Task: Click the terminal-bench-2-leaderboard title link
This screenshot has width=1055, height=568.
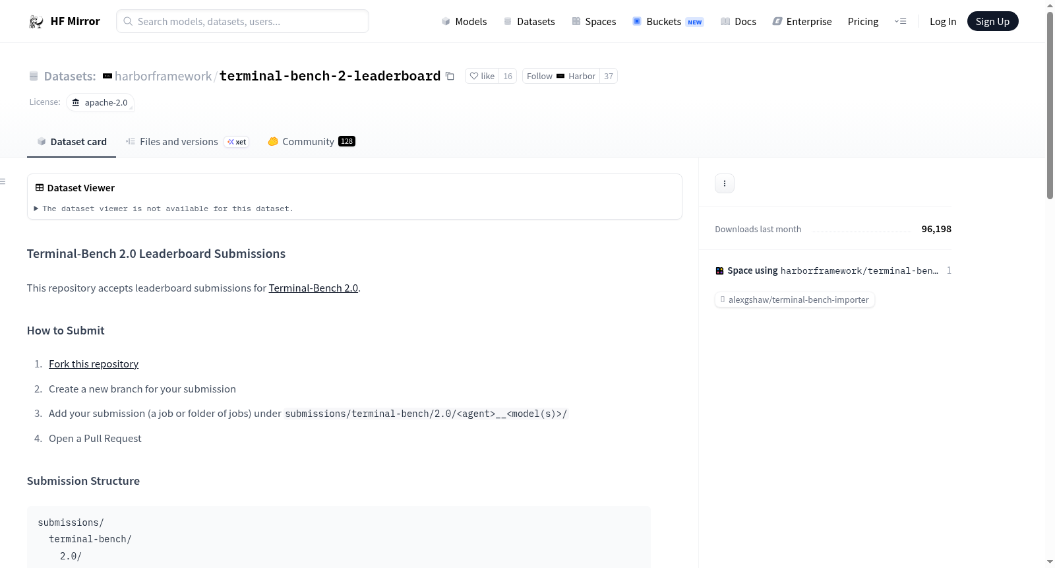Action: pos(330,76)
